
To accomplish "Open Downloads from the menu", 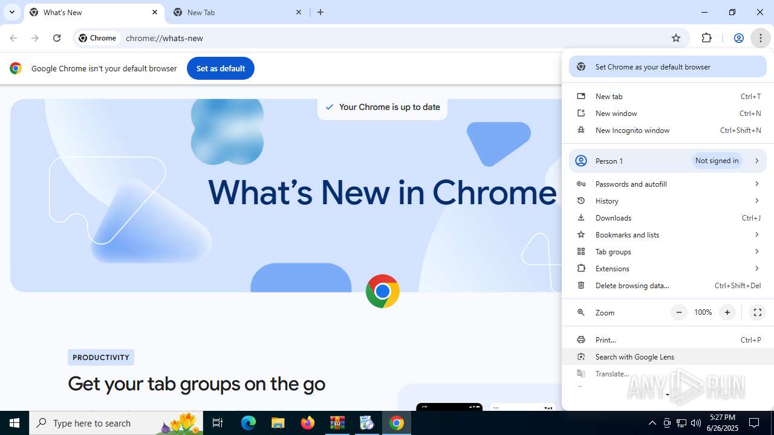I will coord(668,218).
